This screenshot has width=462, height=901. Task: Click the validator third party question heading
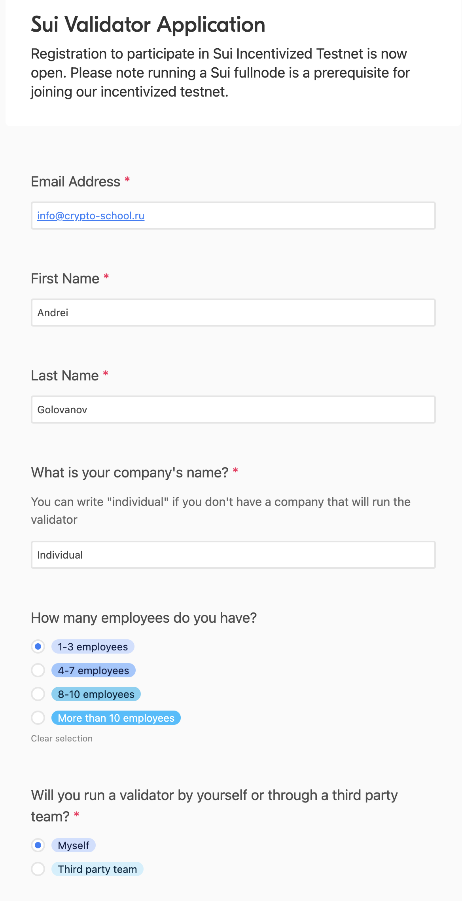[x=214, y=795]
